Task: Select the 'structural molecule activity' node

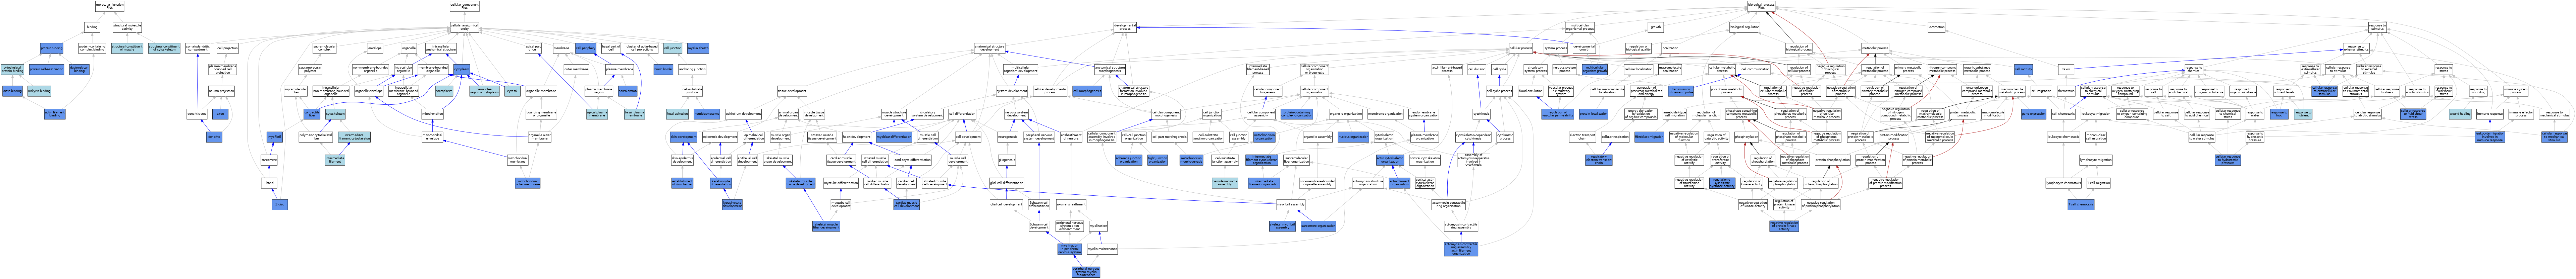Action: pos(127,27)
